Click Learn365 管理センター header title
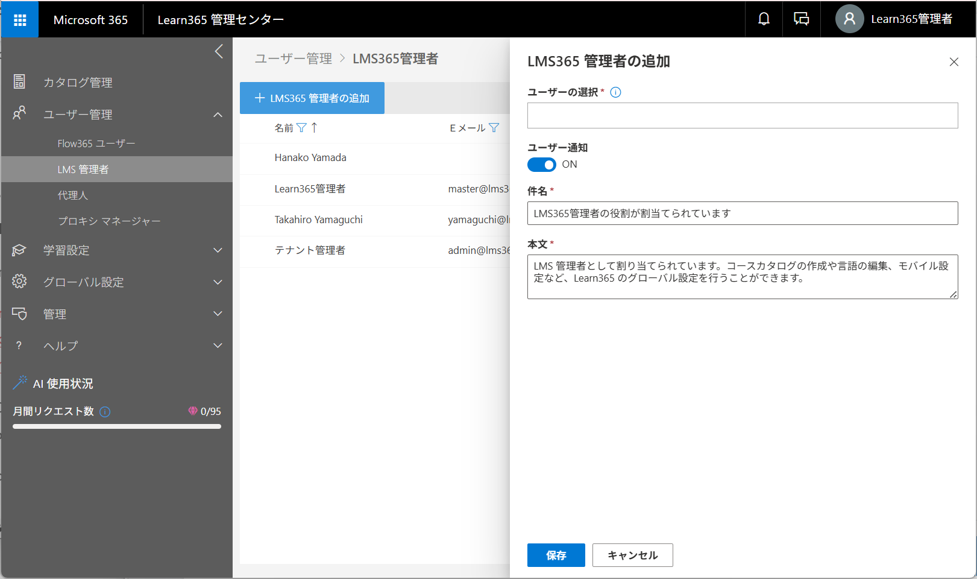The width and height of the screenshot is (977, 579). (221, 20)
